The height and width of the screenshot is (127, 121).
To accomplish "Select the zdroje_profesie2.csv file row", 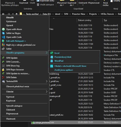I will [76, 122].
